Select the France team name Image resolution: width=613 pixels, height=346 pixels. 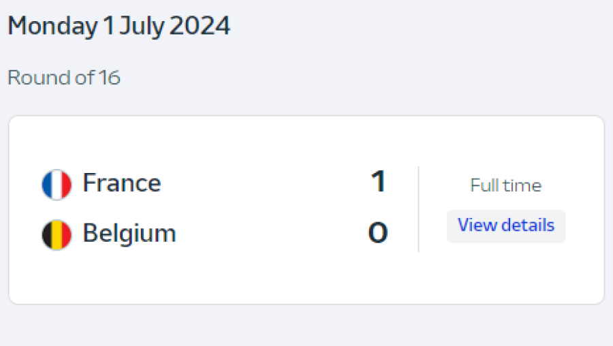point(122,183)
